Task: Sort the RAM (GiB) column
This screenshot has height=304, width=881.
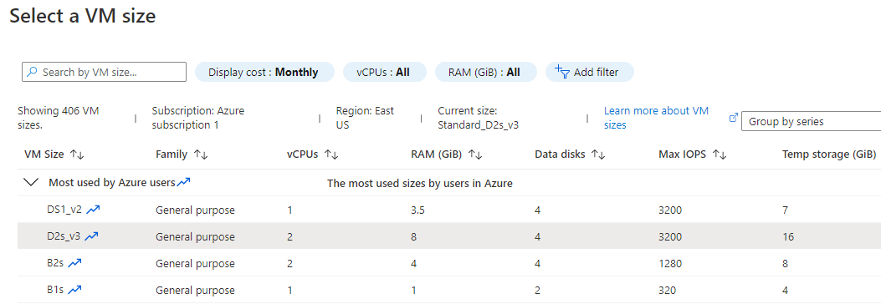Action: point(475,155)
